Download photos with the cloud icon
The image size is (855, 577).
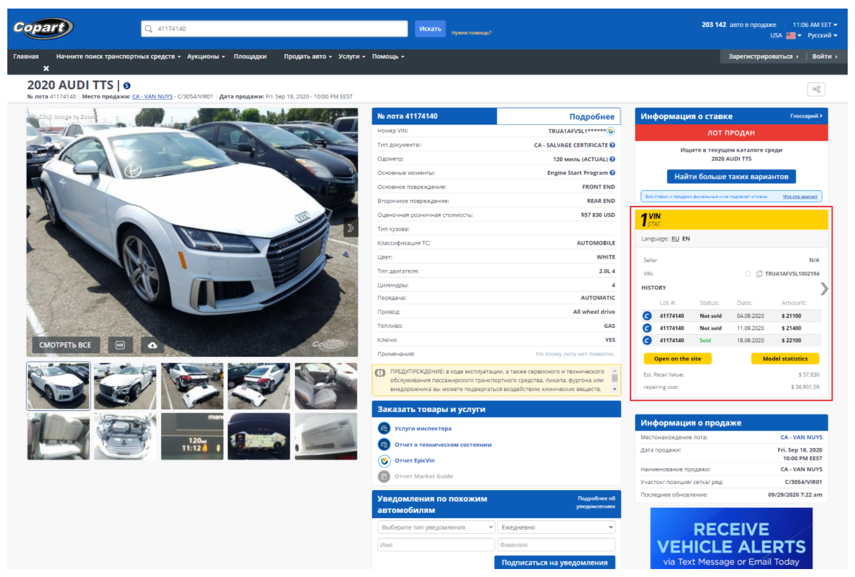(153, 345)
